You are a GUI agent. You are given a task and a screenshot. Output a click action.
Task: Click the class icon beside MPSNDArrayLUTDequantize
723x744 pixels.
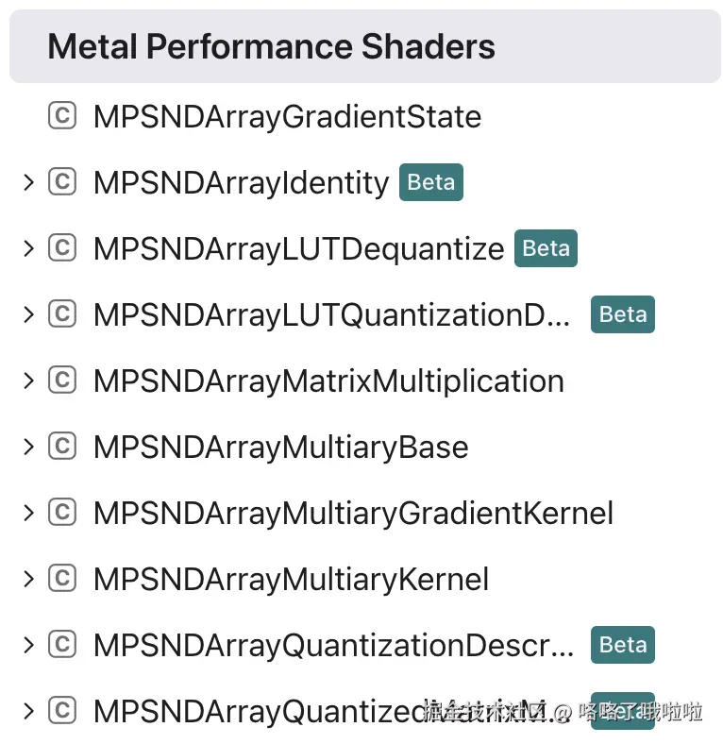(62, 247)
